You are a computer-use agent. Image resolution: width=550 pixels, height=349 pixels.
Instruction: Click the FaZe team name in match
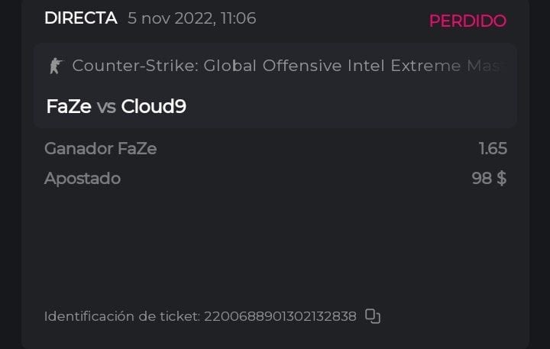pyautogui.click(x=69, y=107)
